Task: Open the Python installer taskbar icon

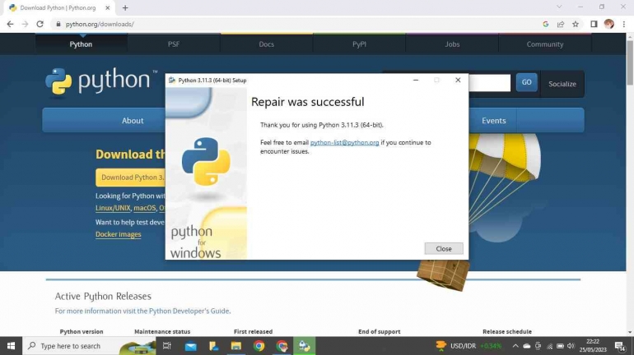Action: click(305, 346)
